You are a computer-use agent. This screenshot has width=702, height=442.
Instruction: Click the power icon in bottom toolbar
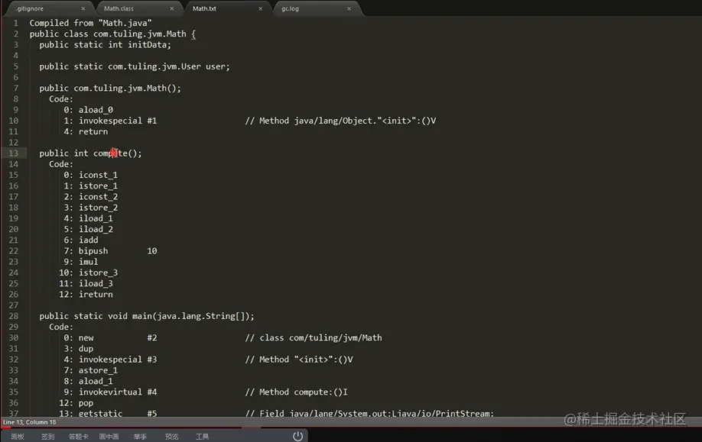pyautogui.click(x=297, y=436)
